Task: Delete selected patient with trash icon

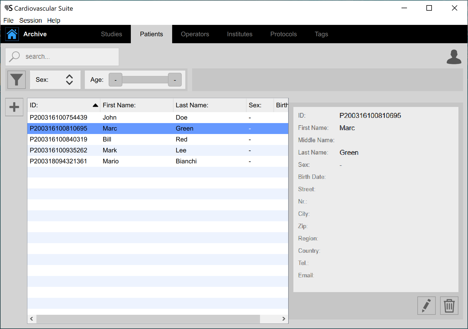Action: pyautogui.click(x=449, y=305)
